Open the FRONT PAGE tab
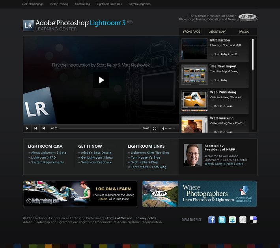Image resolution: width=280 pixels, height=248 pixels. [192, 32]
